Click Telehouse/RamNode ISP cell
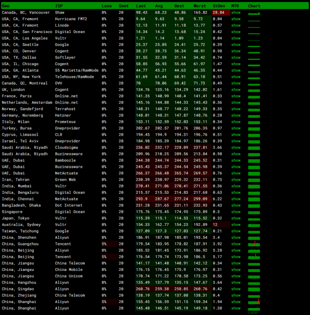This screenshot has width=310, height=315. pyautogui.click(x=74, y=77)
